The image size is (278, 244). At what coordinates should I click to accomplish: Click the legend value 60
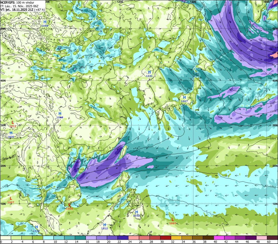(x=269, y=242)
